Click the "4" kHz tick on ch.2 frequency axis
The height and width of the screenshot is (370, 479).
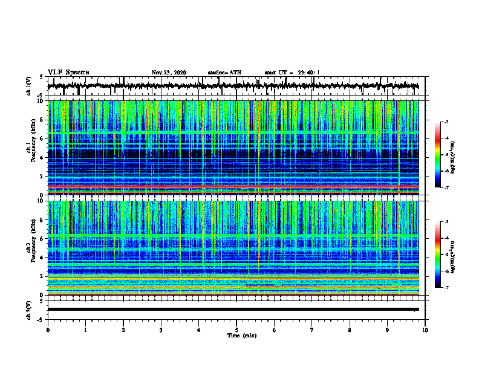click(42, 258)
